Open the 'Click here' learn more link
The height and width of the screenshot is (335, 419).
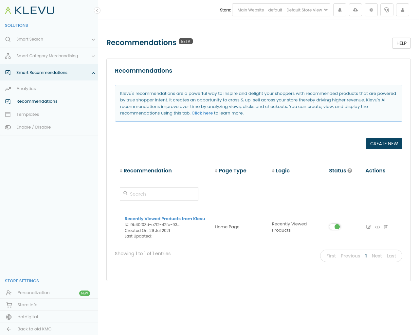point(202,113)
